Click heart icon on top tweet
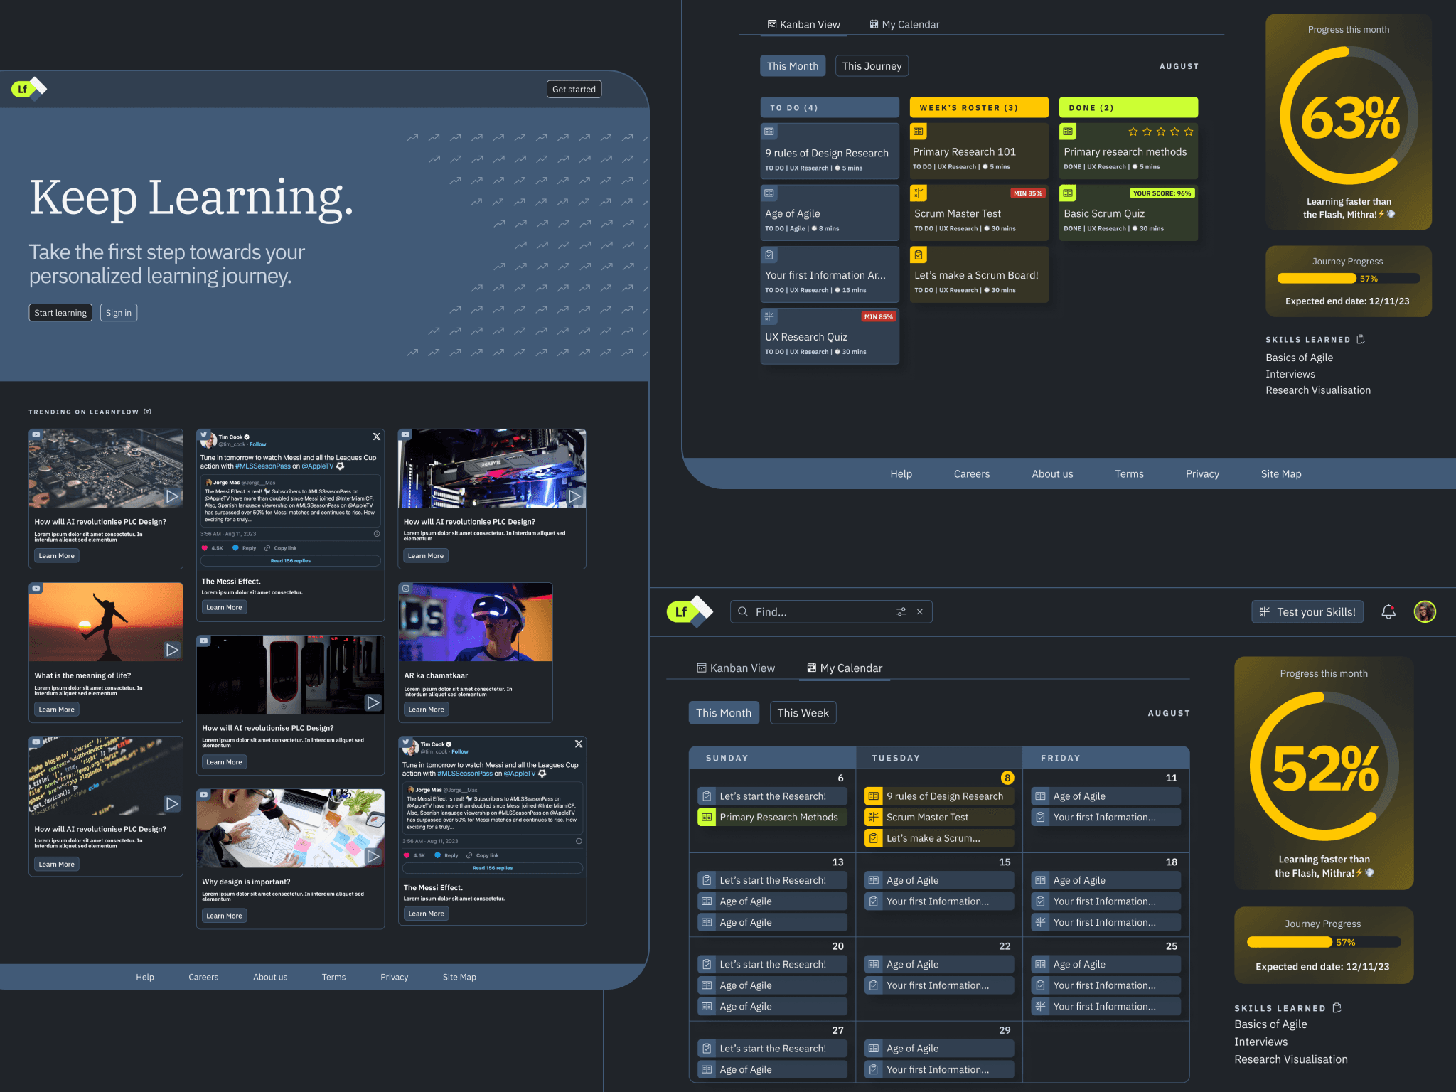Viewport: 1456px width, 1092px height. tap(205, 548)
